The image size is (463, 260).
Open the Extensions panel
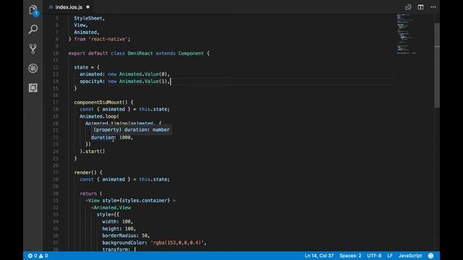(x=33, y=87)
